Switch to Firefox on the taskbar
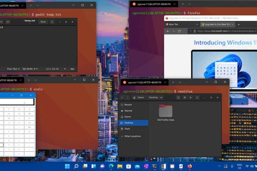 tap(190, 166)
